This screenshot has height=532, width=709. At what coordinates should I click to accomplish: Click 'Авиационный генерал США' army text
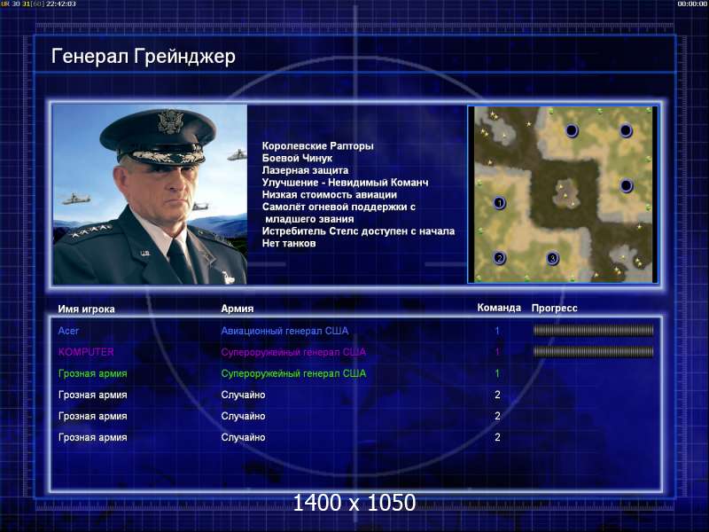pyautogui.click(x=284, y=331)
